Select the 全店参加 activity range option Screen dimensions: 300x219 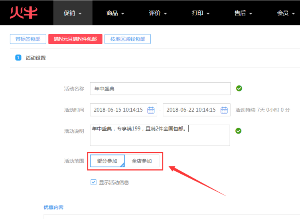pyautogui.click(x=142, y=161)
